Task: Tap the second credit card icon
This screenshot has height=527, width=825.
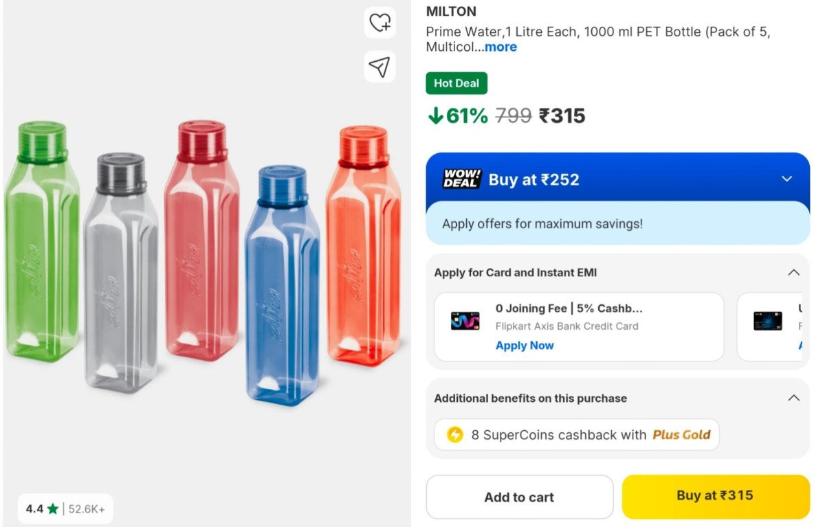Action: [767, 321]
